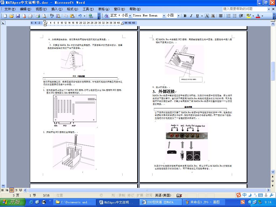The width and height of the screenshot is (276, 207).
Task: Click the Open folder icon
Action: [11, 16]
